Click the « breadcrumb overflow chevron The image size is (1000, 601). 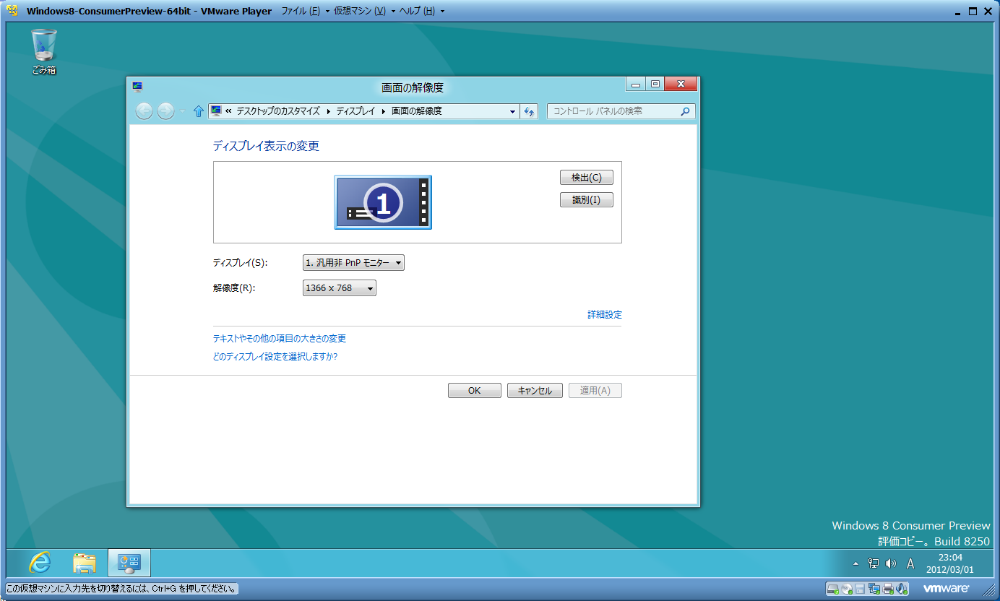coord(228,111)
